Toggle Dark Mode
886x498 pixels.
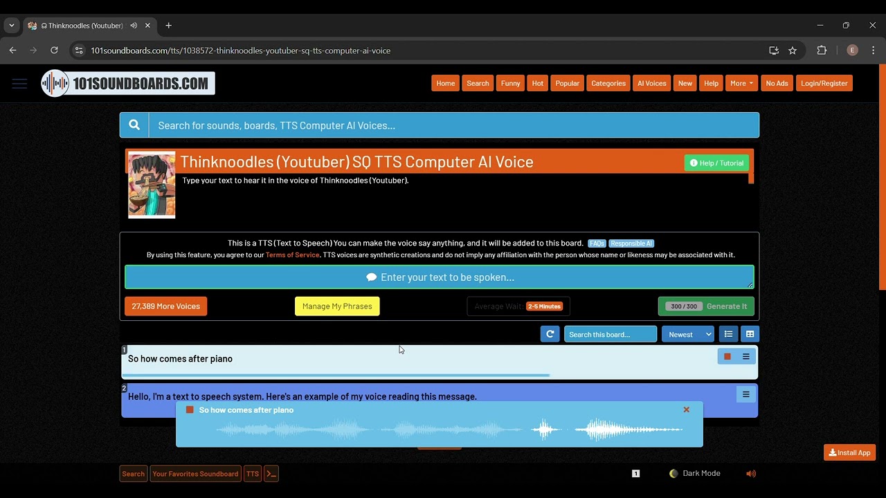tap(695, 474)
